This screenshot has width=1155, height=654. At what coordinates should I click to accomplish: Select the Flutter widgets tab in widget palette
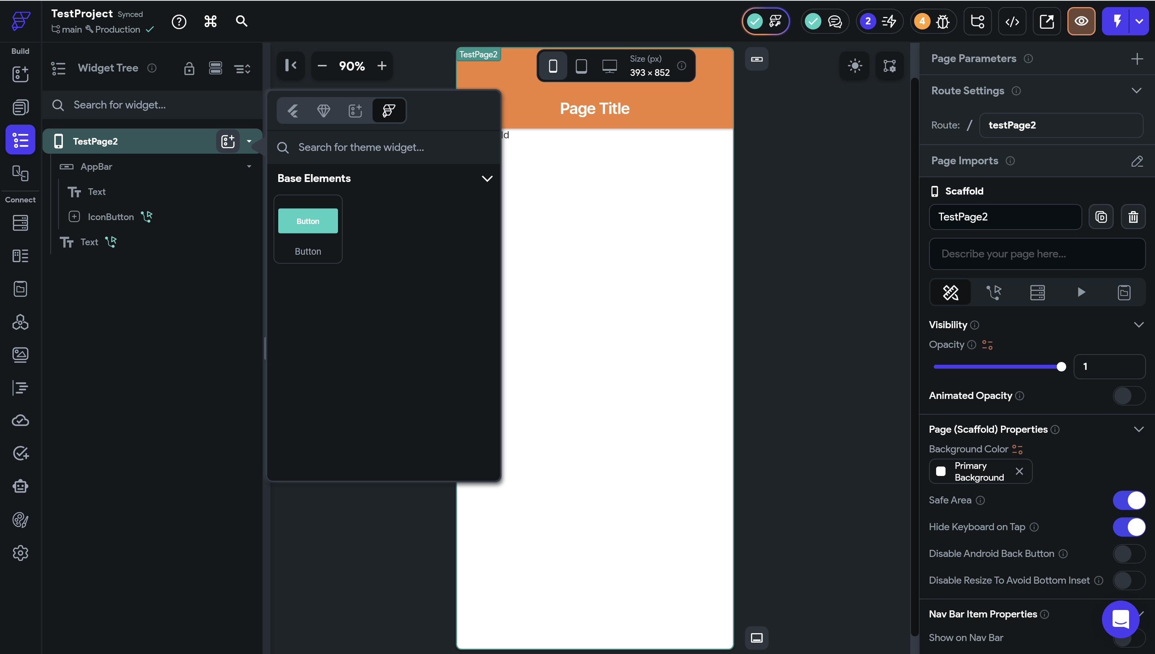[293, 110]
